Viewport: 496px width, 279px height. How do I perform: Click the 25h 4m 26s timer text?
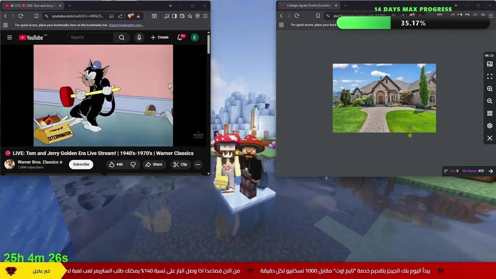click(36, 258)
